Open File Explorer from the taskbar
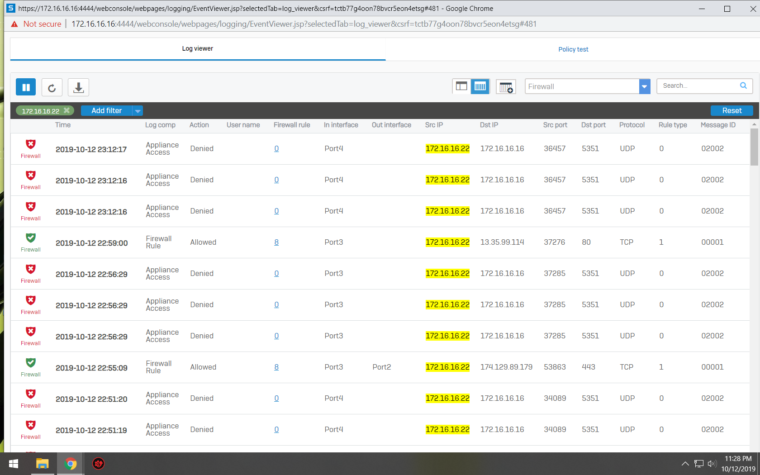The height and width of the screenshot is (475, 760). click(x=43, y=464)
